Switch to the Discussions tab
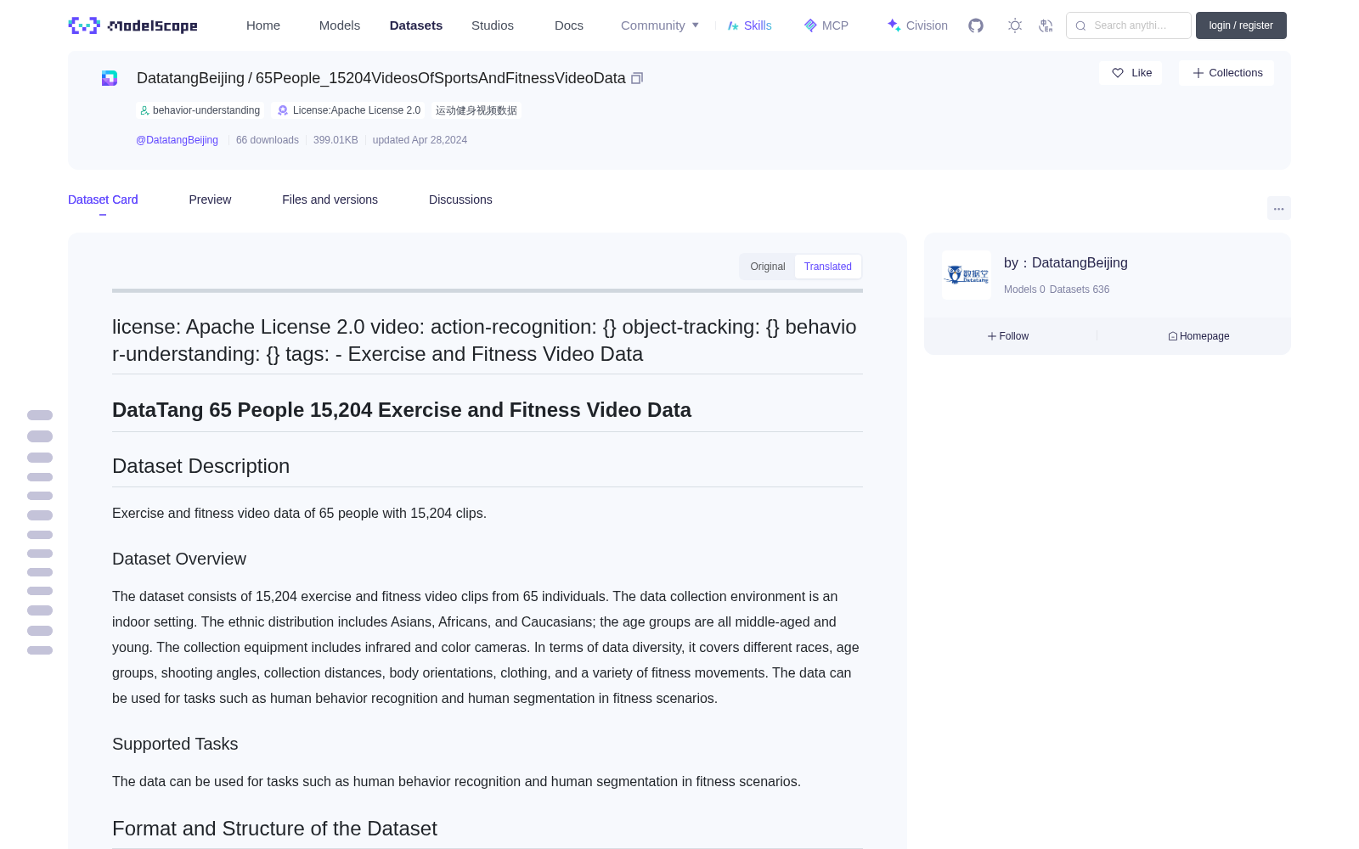Viewport: 1359px width, 849px height. (x=460, y=200)
